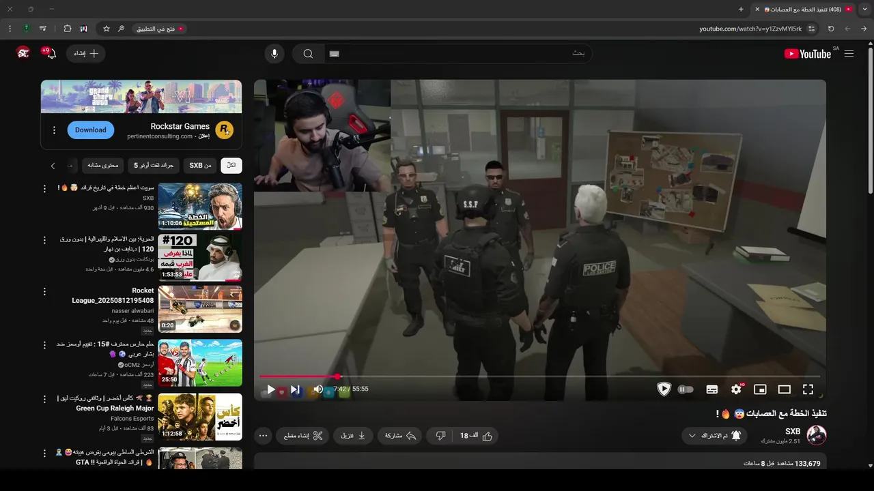
Task: Open notifications bell with 9+ badge
Action: pyautogui.click(x=50, y=53)
